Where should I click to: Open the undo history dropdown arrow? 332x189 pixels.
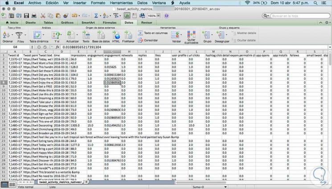(79, 16)
